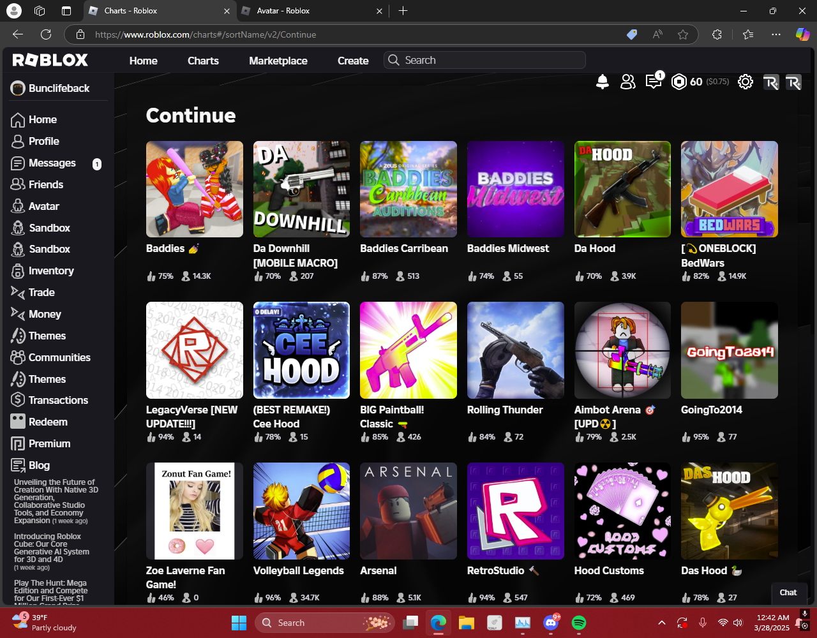Image resolution: width=817 pixels, height=638 pixels.
Task: Click the Roblox logo
Action: [x=50, y=60]
